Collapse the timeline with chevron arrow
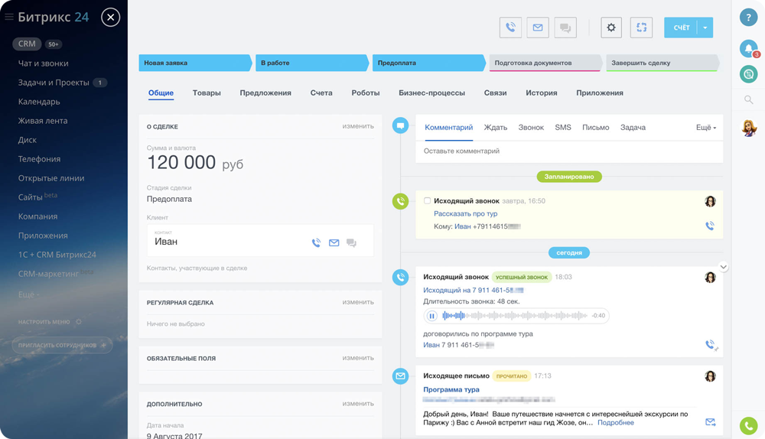The height and width of the screenshot is (439, 765). tap(723, 267)
